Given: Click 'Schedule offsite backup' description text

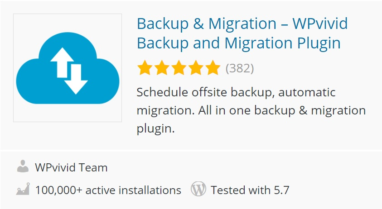Looking at the screenshot, I should coord(204,92).
